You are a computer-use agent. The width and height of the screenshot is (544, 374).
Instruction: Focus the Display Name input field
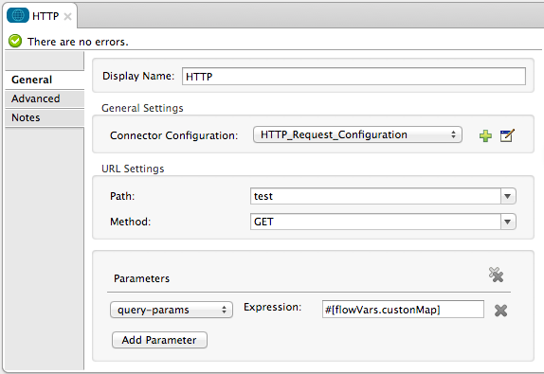354,77
